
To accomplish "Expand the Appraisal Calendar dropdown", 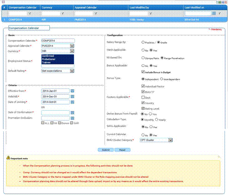I will click(72, 46).
